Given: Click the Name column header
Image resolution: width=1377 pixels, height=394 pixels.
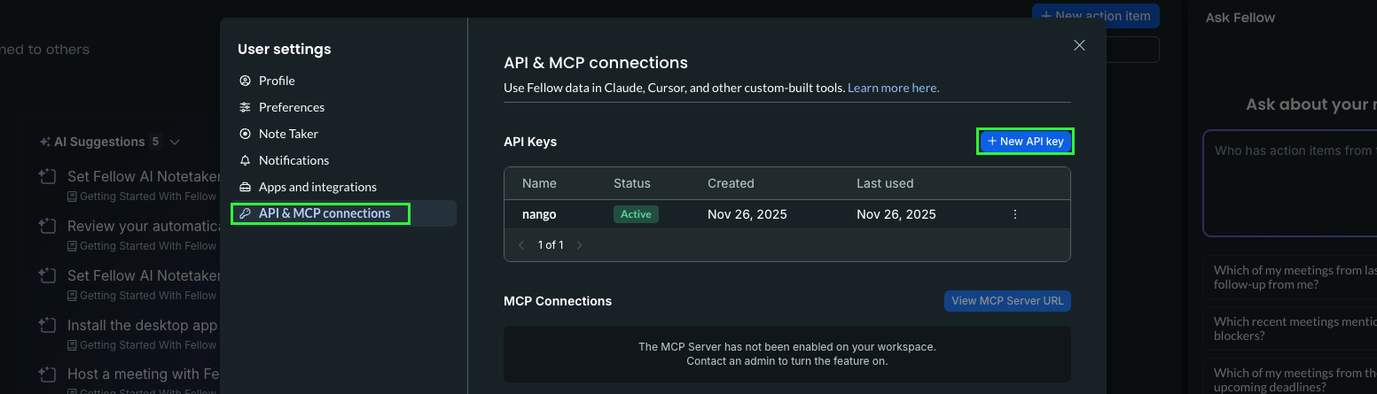Looking at the screenshot, I should click(x=539, y=183).
